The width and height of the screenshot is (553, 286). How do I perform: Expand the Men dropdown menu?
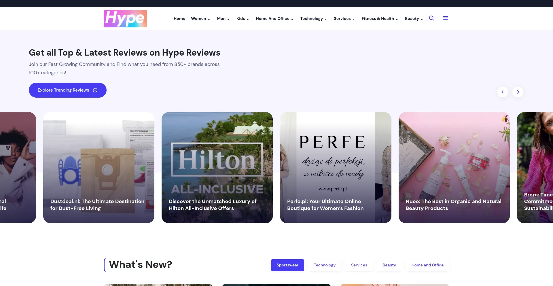point(223,18)
